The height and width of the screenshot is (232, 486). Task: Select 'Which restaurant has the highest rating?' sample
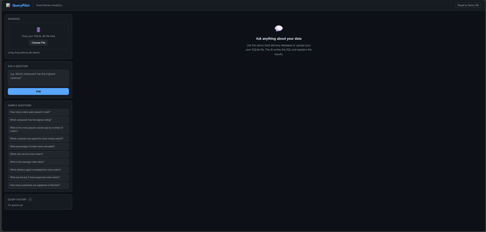coord(38,120)
